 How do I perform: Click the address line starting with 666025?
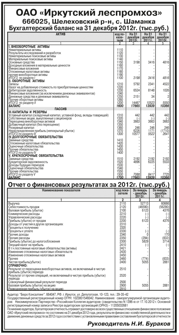coord(89,22)
